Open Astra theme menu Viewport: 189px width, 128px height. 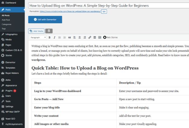point(12,80)
